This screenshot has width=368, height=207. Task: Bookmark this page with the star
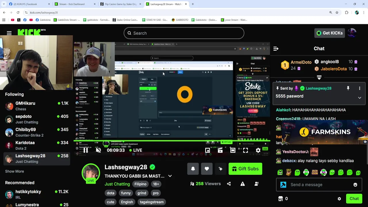click(337, 13)
